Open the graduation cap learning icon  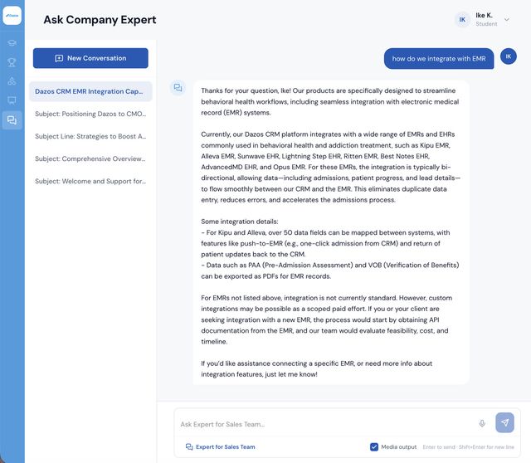point(12,43)
